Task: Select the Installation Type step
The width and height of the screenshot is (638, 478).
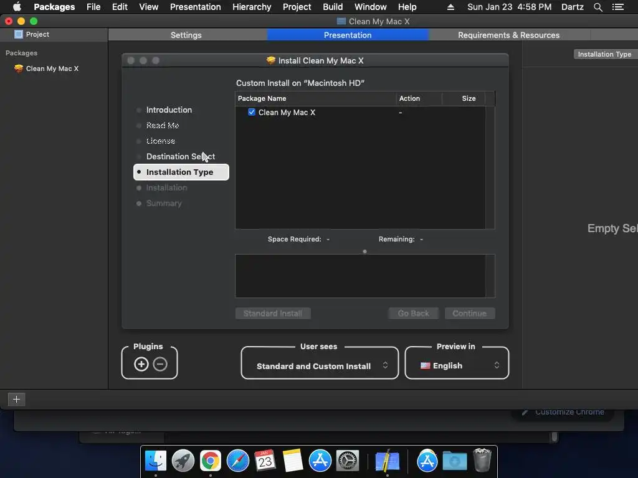Action: (181, 172)
